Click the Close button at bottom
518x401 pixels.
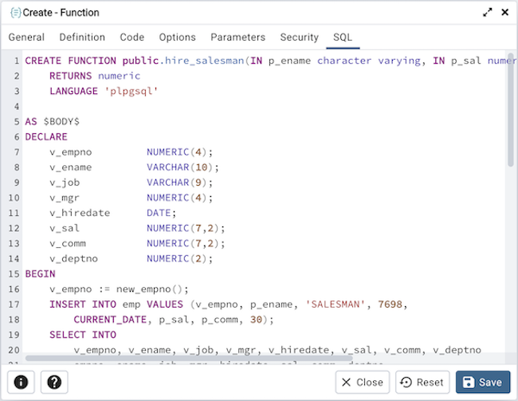(362, 382)
